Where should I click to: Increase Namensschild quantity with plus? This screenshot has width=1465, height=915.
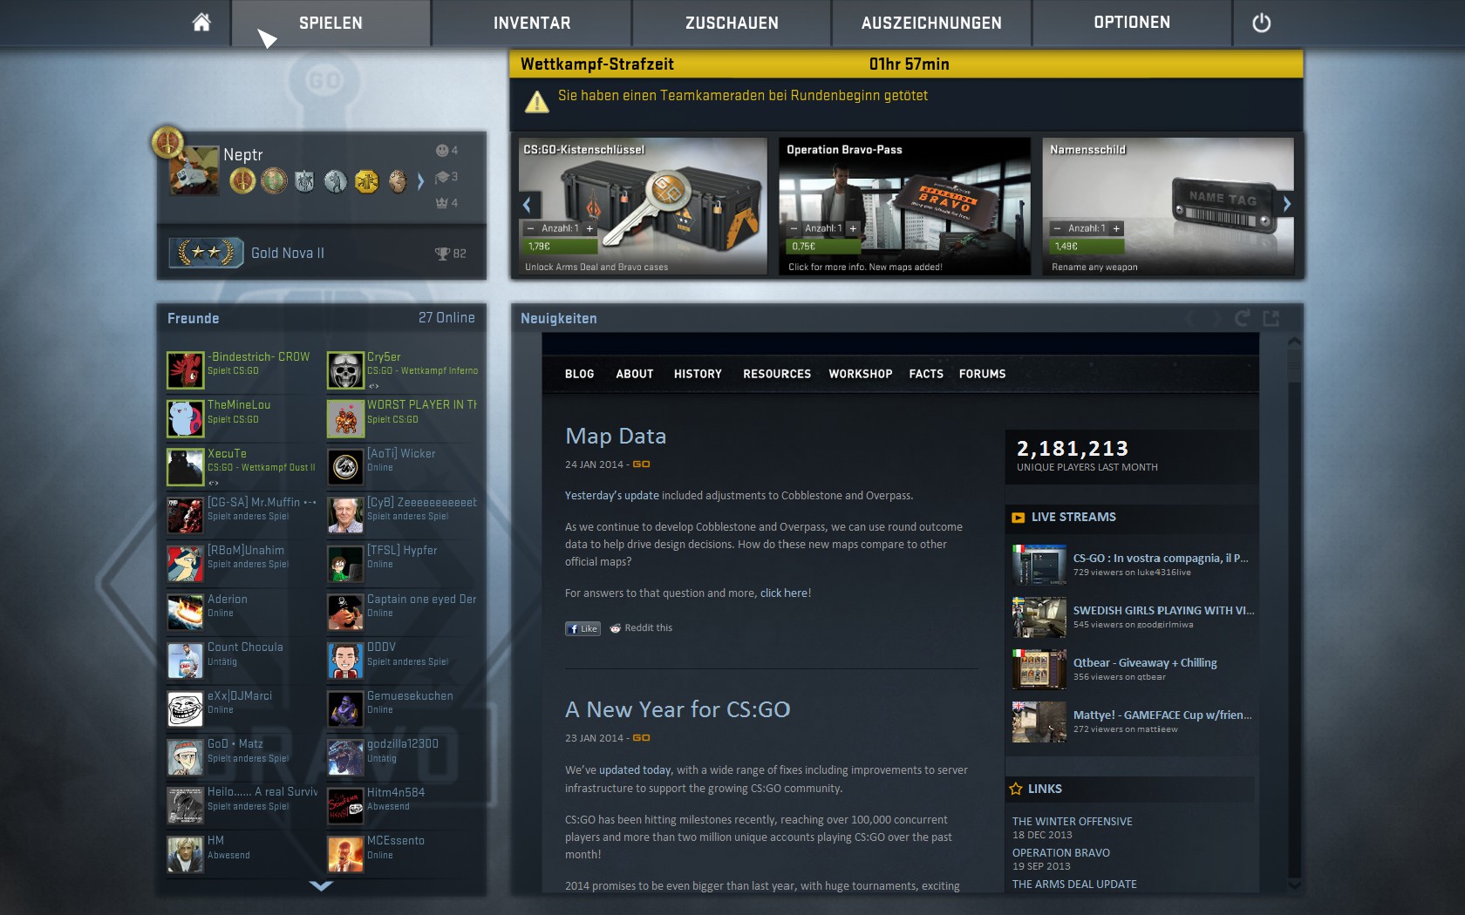tap(1116, 228)
